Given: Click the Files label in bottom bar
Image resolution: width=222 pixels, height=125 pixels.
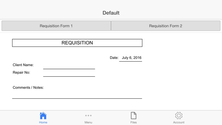Looking at the screenshot, I should (133, 122).
